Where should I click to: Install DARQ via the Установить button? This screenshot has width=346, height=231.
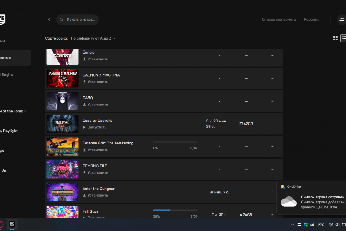coord(96,104)
